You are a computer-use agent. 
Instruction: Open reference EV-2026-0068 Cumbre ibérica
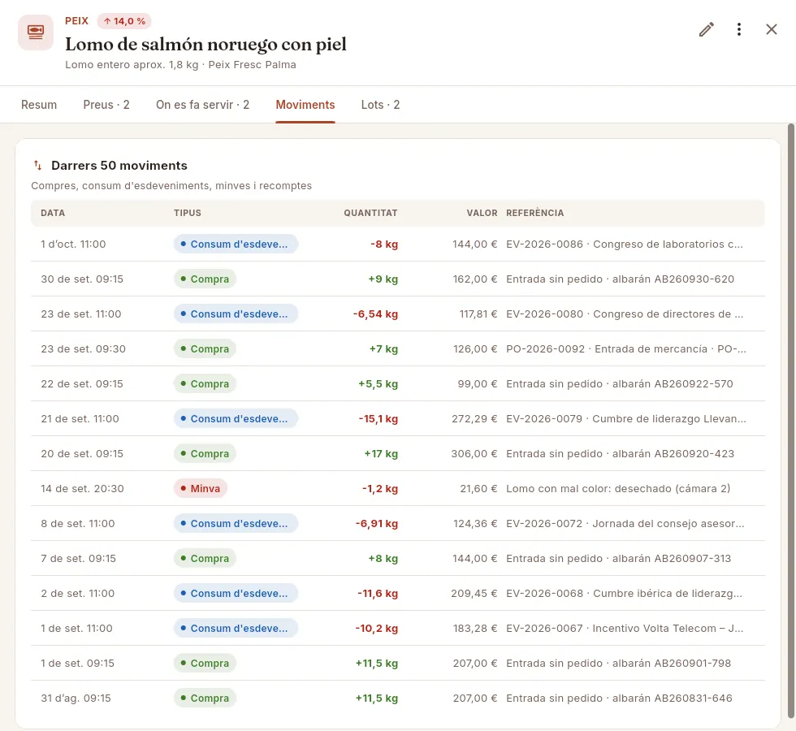click(624, 594)
